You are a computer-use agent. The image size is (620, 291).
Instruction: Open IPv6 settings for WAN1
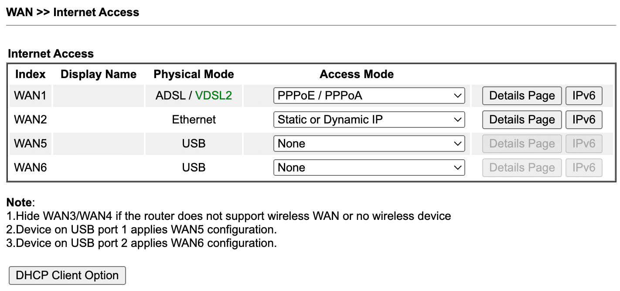pos(584,96)
